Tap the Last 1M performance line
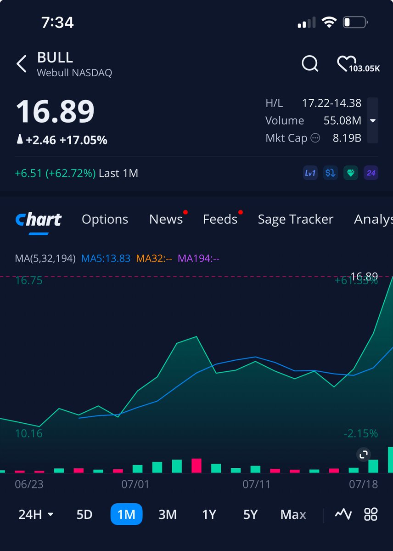 (77, 173)
